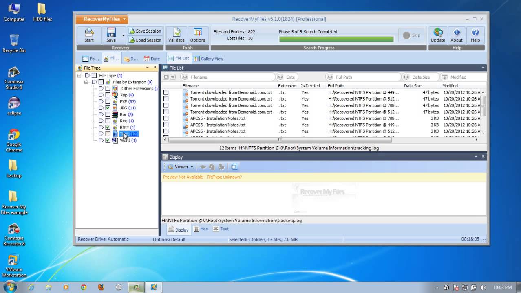Click the Save floppy disk icon
The height and width of the screenshot is (293, 521).
click(111, 33)
